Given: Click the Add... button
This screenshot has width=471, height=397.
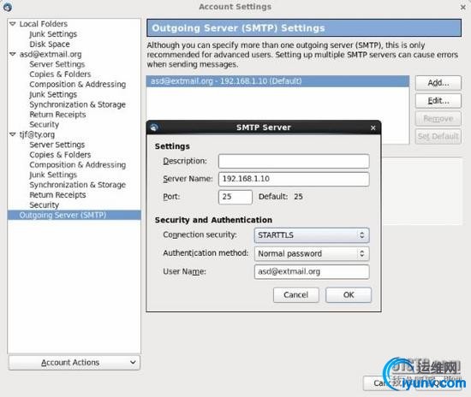Looking at the screenshot, I should click(438, 83).
